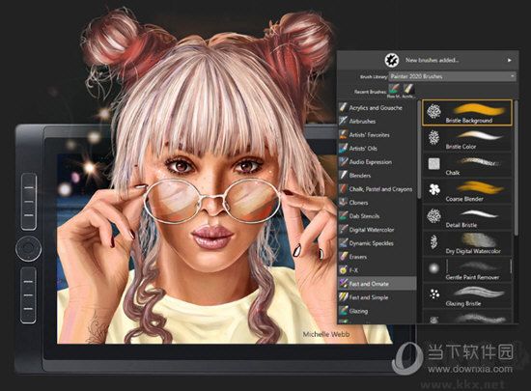531x391 pixels.
Task: Open the Dynamic Speckles category
Action: click(377, 243)
